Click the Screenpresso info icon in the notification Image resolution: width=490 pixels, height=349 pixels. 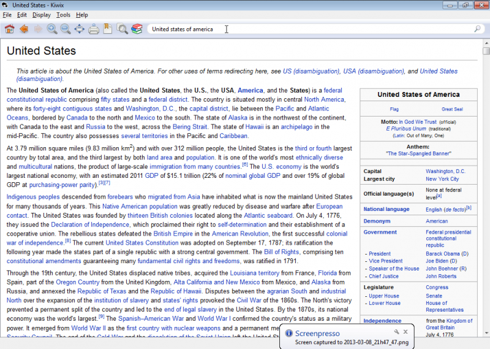288,333
